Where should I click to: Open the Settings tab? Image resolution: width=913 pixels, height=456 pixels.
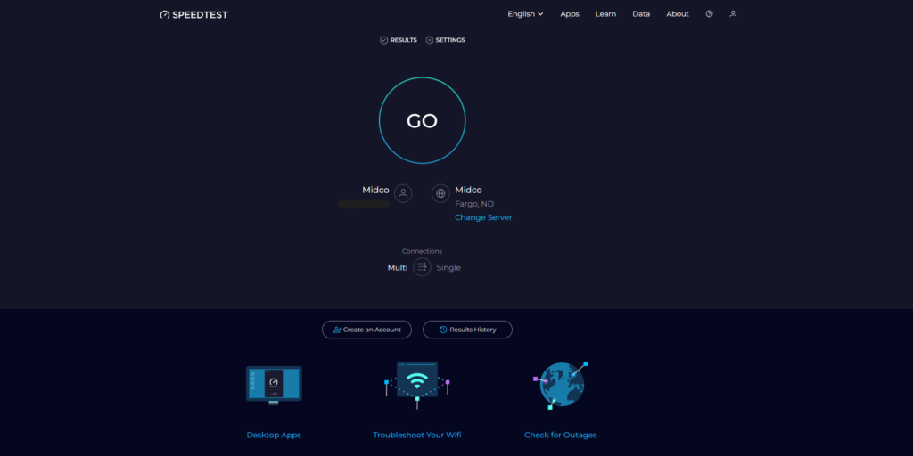(445, 40)
